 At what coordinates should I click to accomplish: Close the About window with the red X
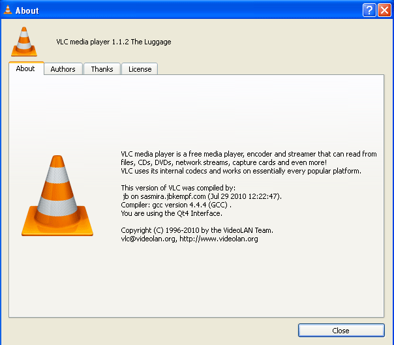pos(384,10)
